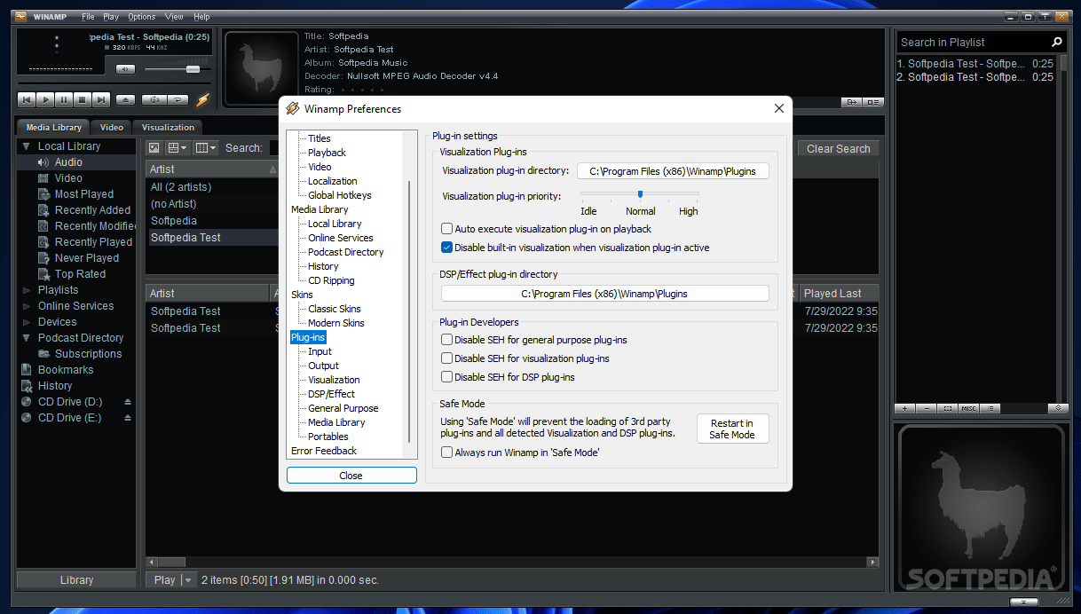
Task: Eject CD Drive (E:)
Action: pos(128,418)
